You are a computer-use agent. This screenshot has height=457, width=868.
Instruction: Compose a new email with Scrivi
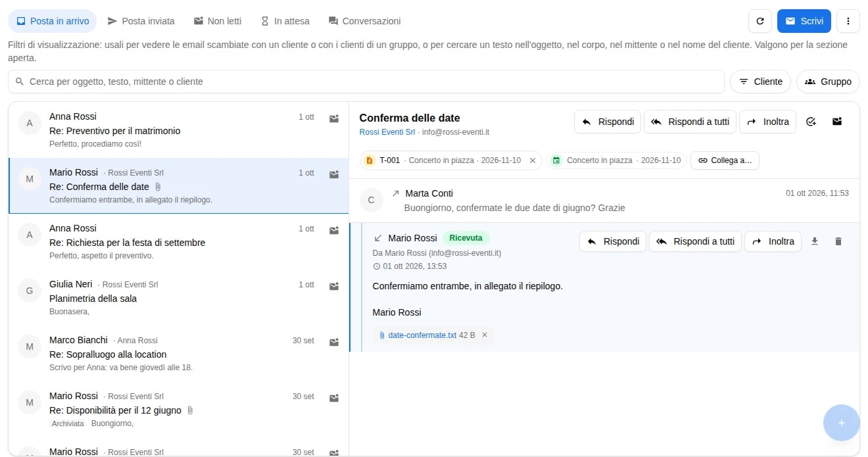[x=804, y=21]
